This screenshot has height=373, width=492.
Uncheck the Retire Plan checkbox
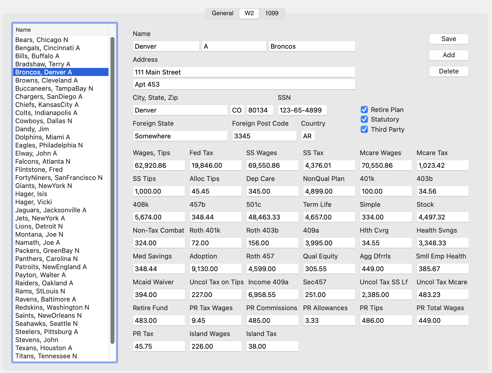364,109
